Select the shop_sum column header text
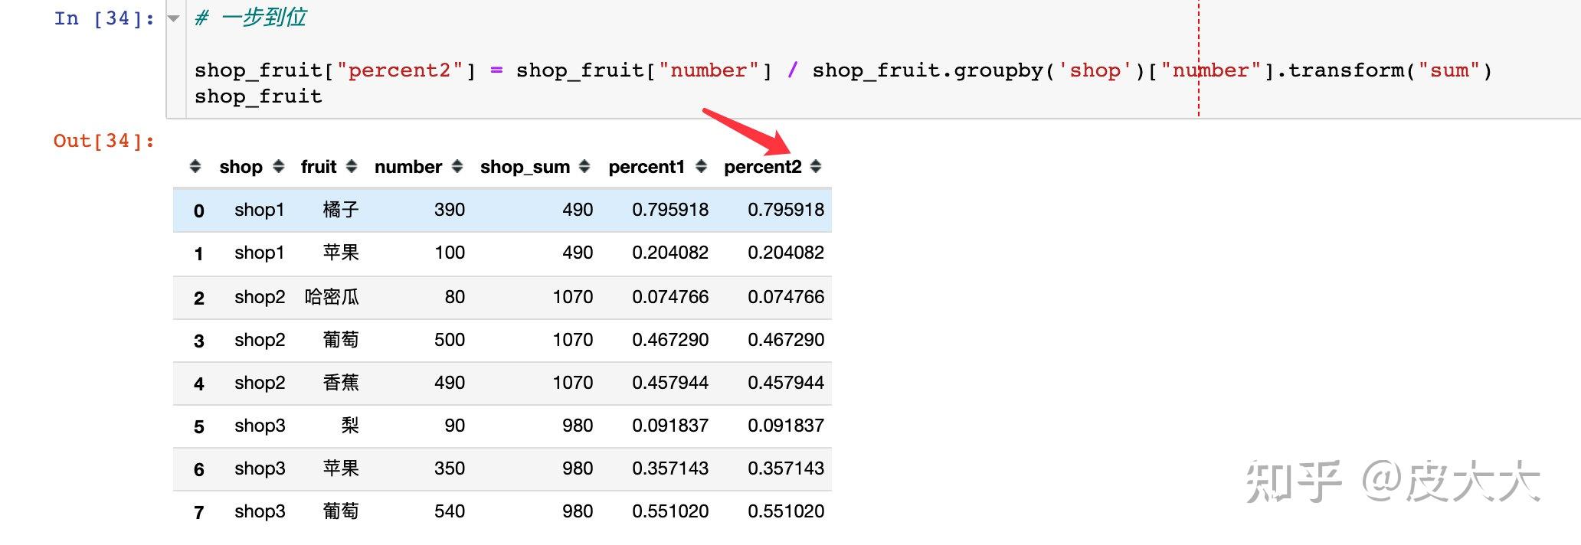The height and width of the screenshot is (545, 1581). coord(525,167)
